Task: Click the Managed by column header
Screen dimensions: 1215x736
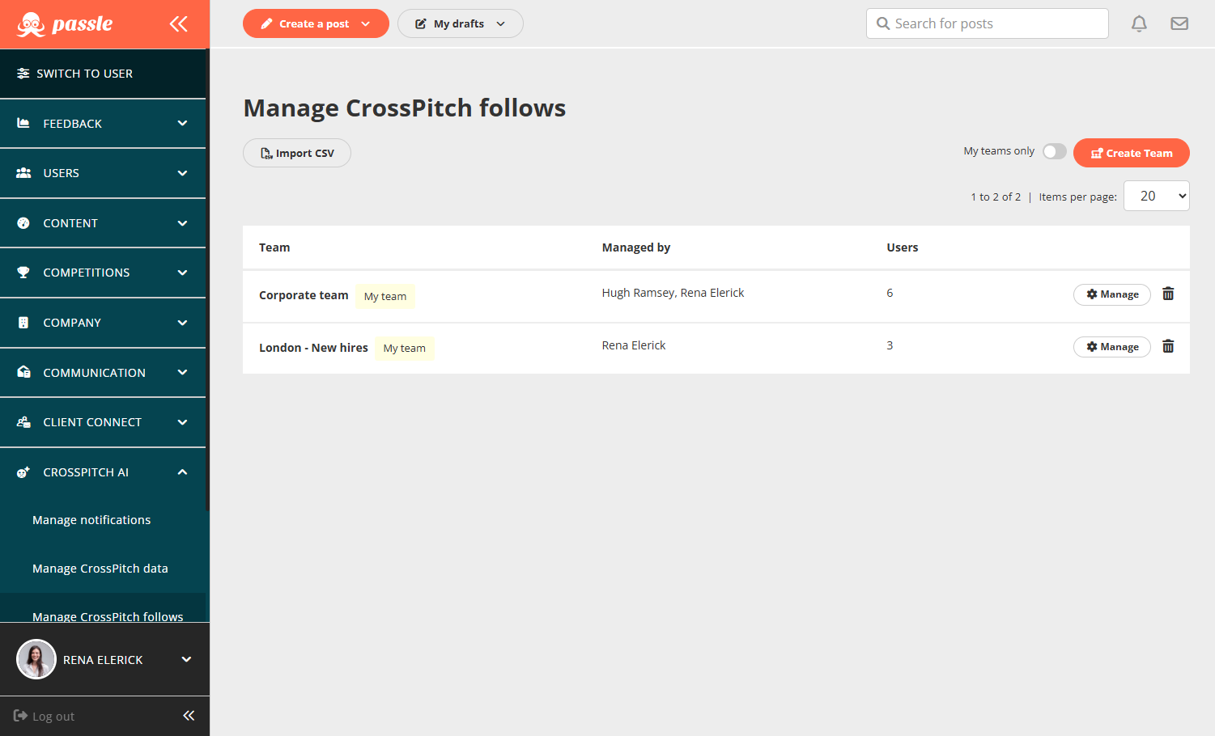Action: point(636,247)
